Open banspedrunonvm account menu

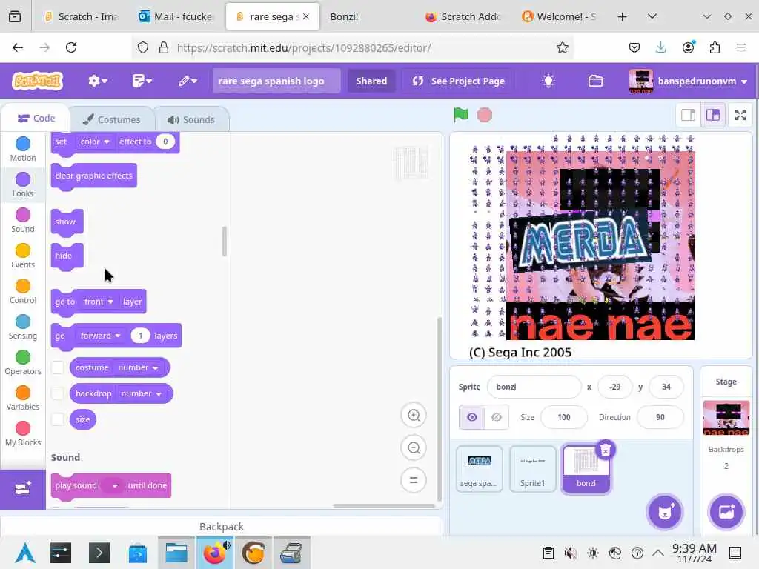coord(688,81)
